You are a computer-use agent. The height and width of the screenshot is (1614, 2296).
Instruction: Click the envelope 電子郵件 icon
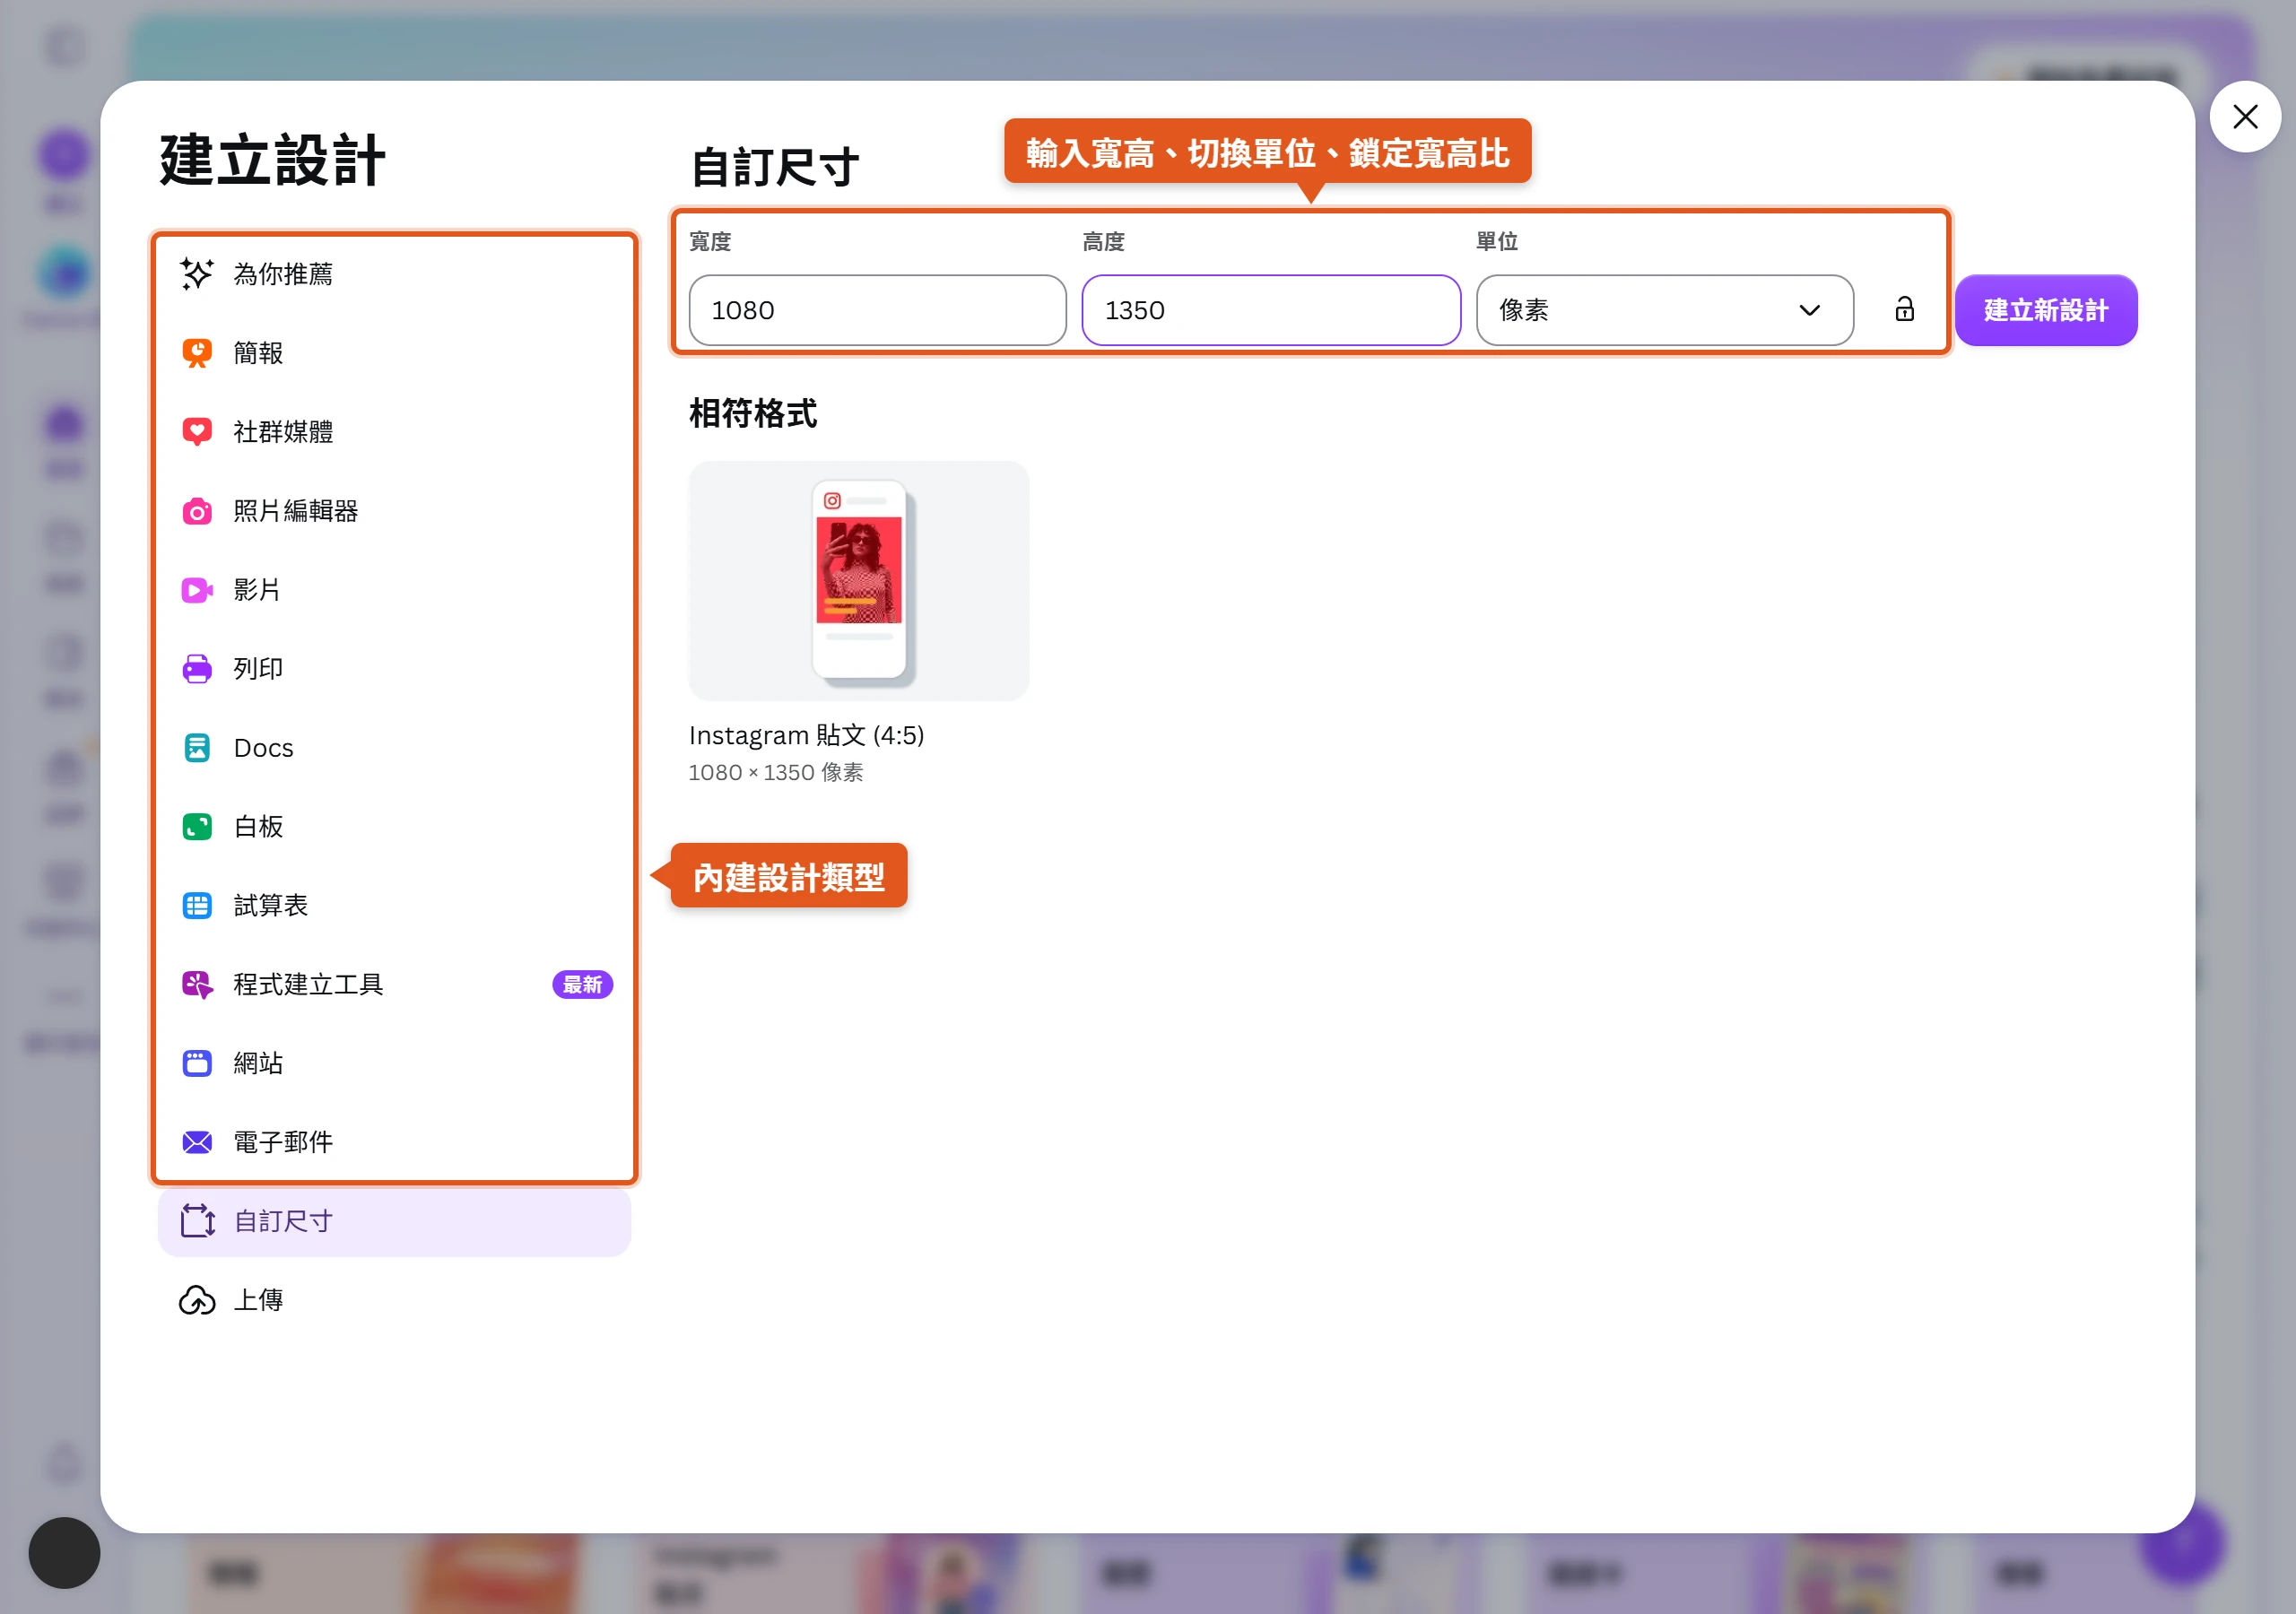click(x=197, y=1142)
